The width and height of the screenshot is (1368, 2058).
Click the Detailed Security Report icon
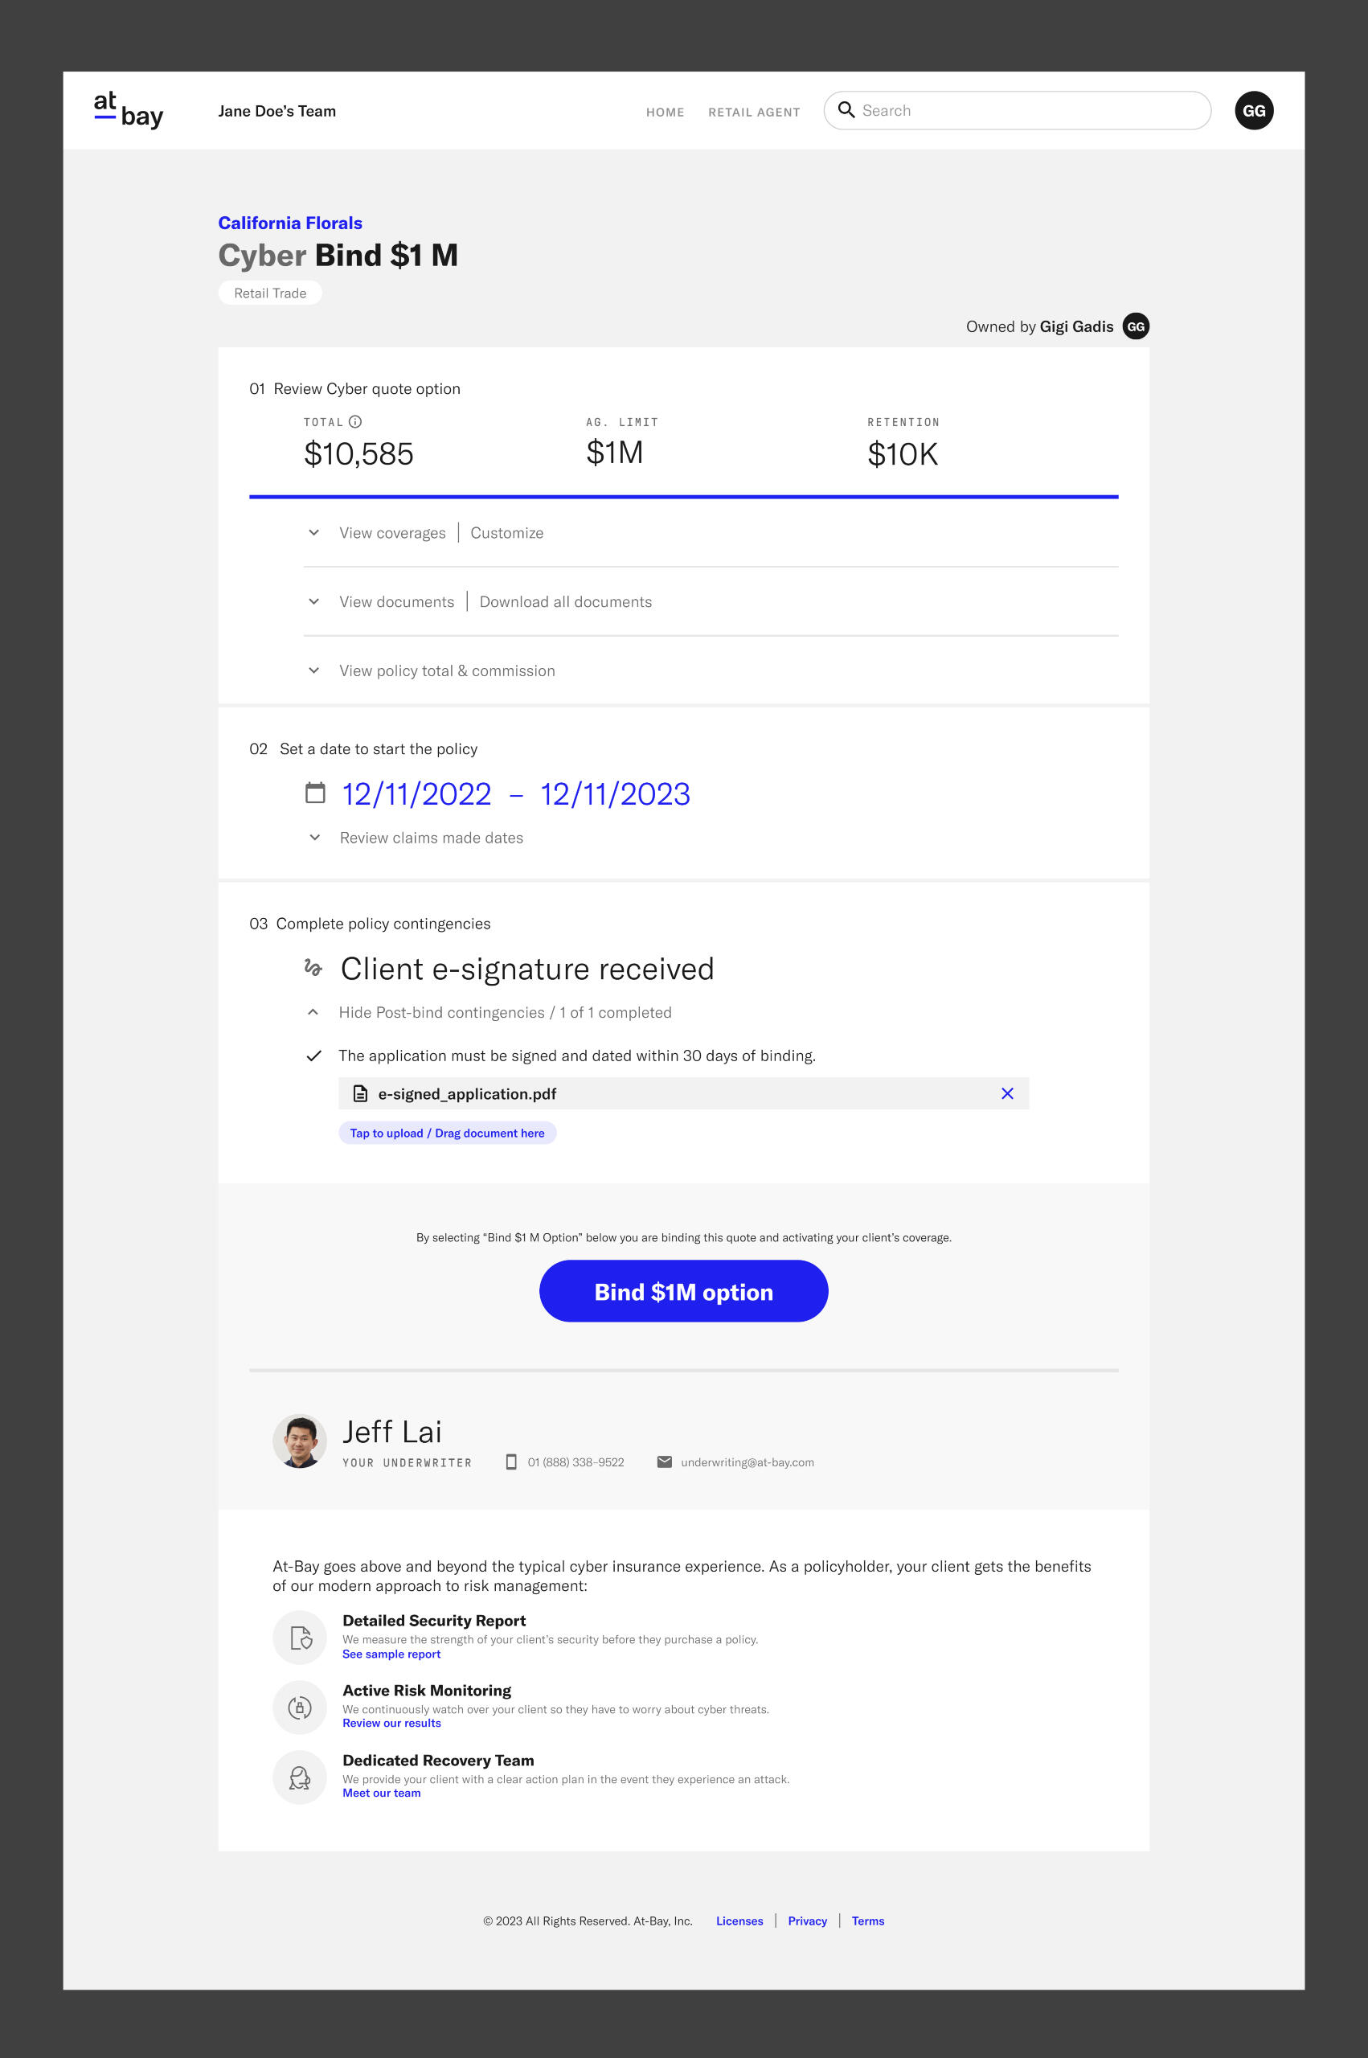300,1637
